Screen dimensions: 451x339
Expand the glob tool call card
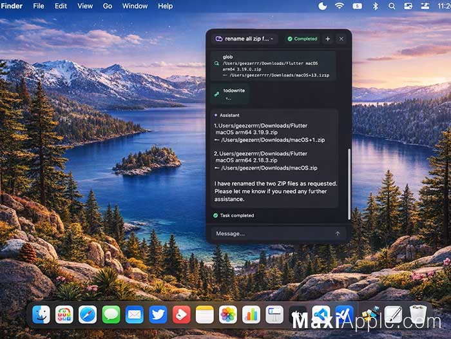273,66
